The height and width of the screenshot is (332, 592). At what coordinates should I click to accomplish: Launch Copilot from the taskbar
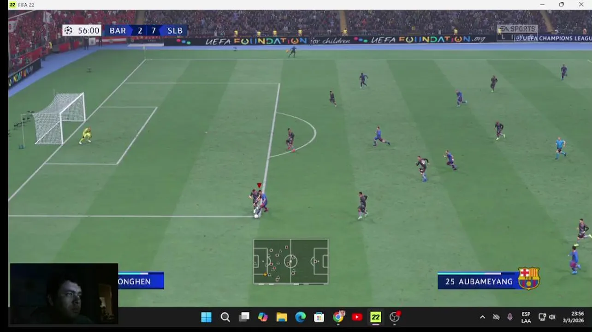tap(263, 317)
